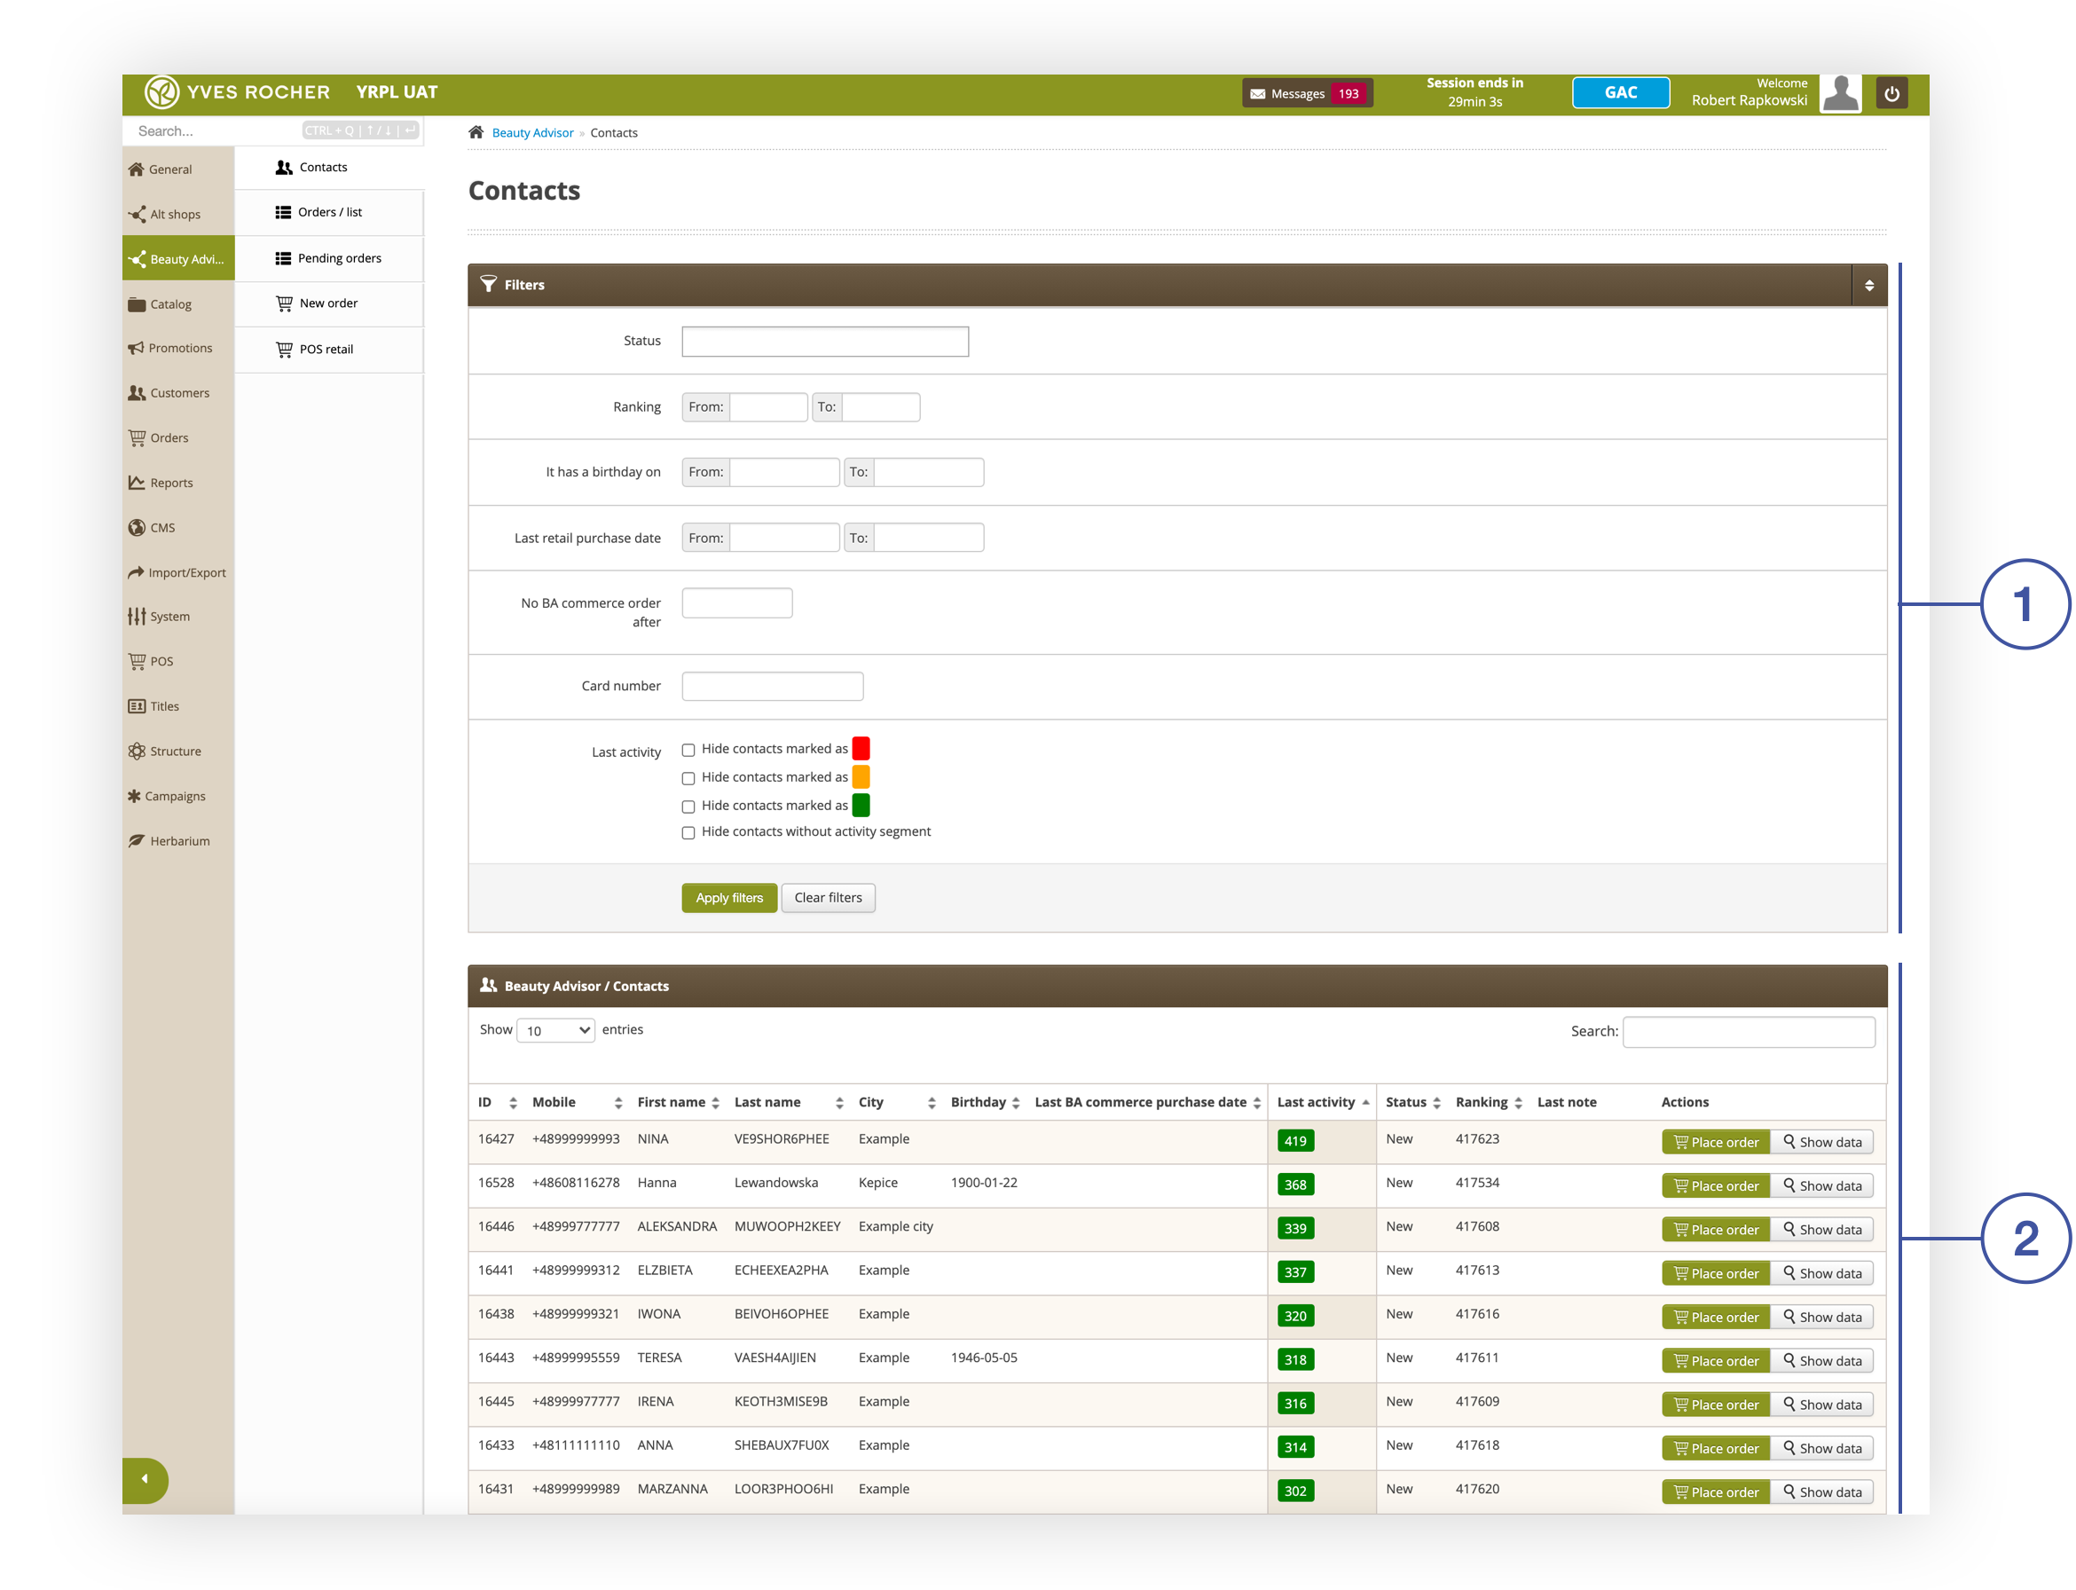Click POS retail cart icon
Viewport: 2076px width, 1590px height.
[x=284, y=350]
